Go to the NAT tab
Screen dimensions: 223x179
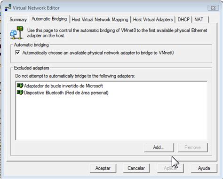pyautogui.click(x=200, y=20)
